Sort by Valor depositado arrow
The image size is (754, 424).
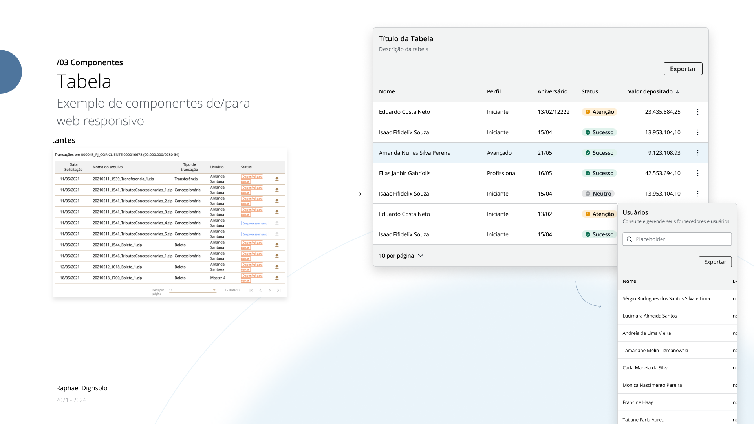point(677,91)
